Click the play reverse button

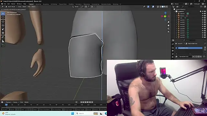point(85,102)
